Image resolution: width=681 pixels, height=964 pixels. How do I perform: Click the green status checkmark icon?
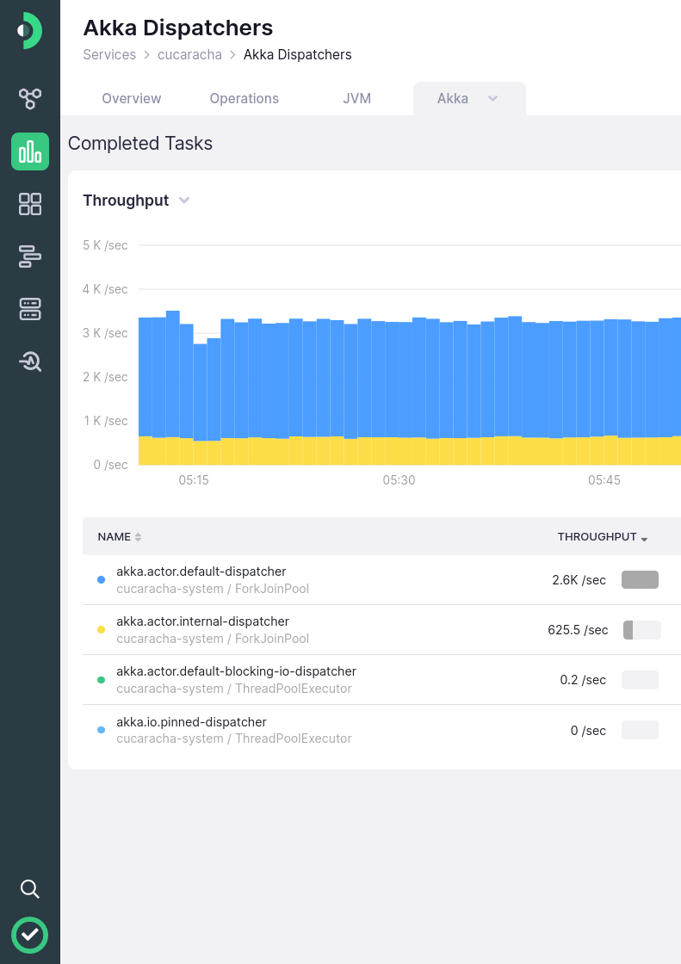29,935
